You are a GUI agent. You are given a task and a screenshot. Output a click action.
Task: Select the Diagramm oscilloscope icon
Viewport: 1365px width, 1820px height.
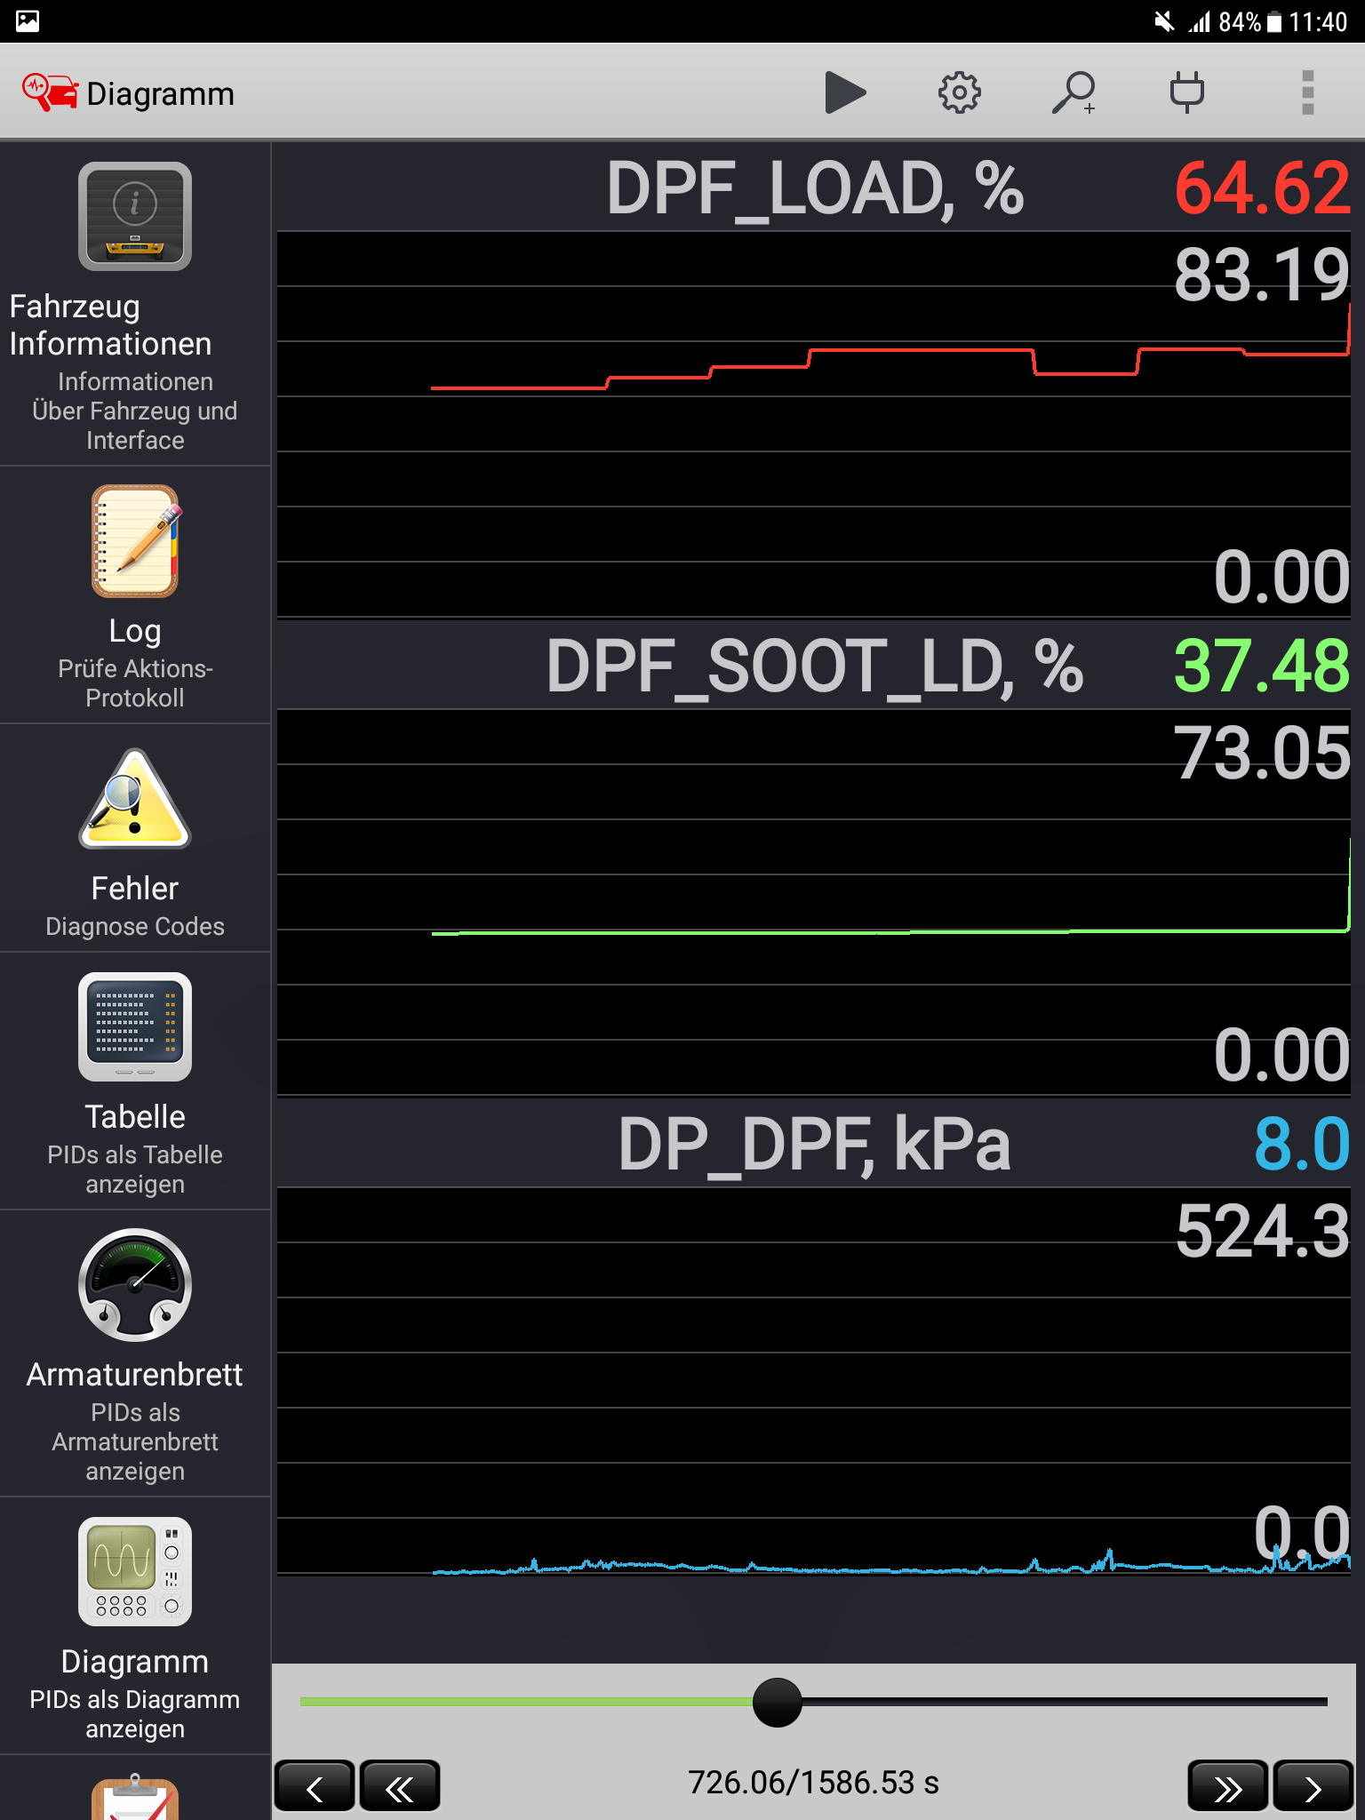point(135,1571)
